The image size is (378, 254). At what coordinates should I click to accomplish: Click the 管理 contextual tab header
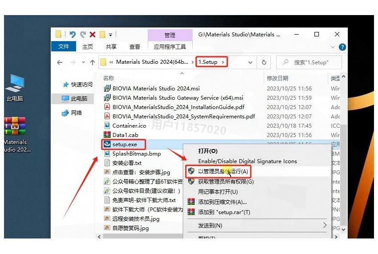(170, 35)
